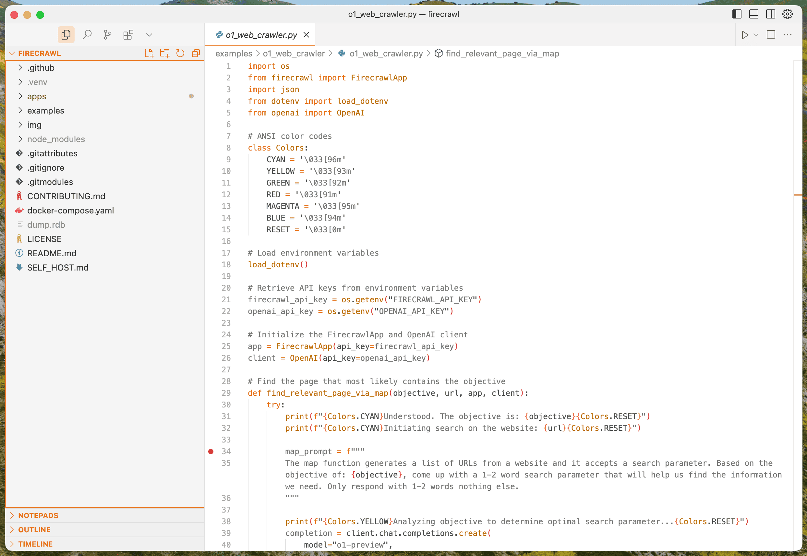The height and width of the screenshot is (556, 807).
Task: Open the run options dropdown arrow
Action: (x=756, y=35)
